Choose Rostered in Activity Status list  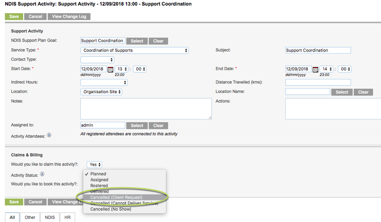pos(124,186)
